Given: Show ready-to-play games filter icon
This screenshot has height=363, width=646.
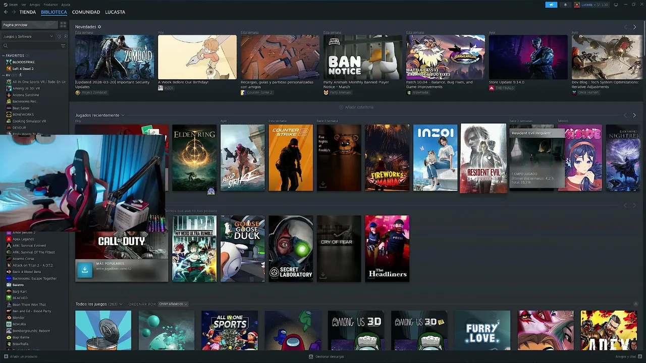Looking at the screenshot, I should [65, 36].
